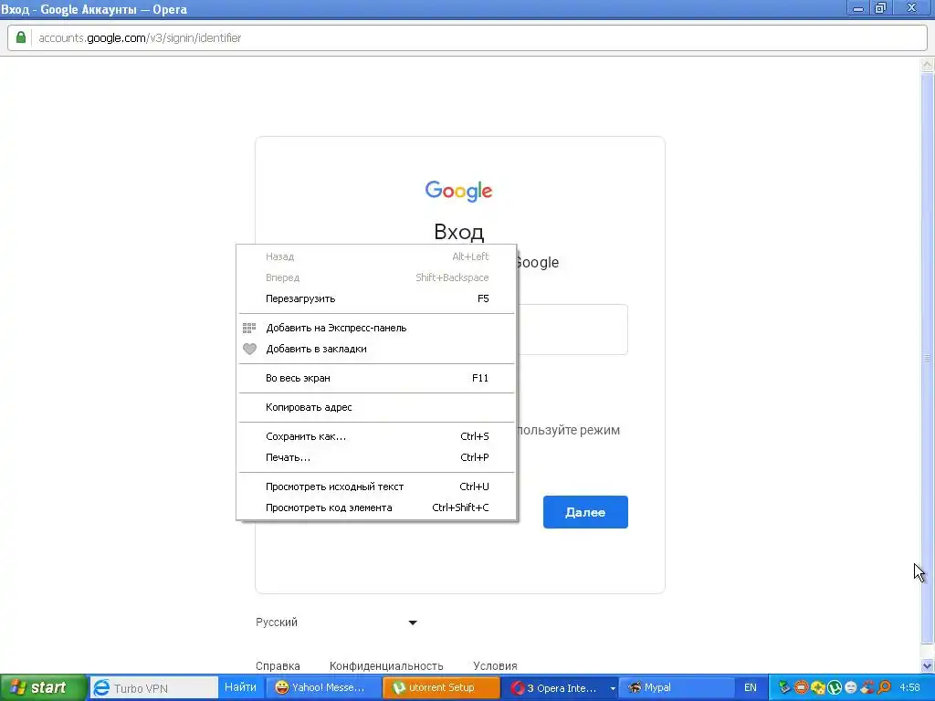Select Печать… menu item
Screen dimensions: 935x701
tap(376, 457)
